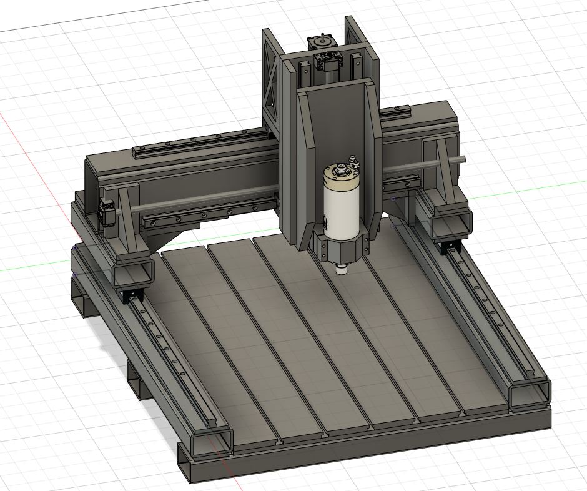Select the stepper motor on gantry's left end
This screenshot has width=587, height=491.
click(106, 211)
